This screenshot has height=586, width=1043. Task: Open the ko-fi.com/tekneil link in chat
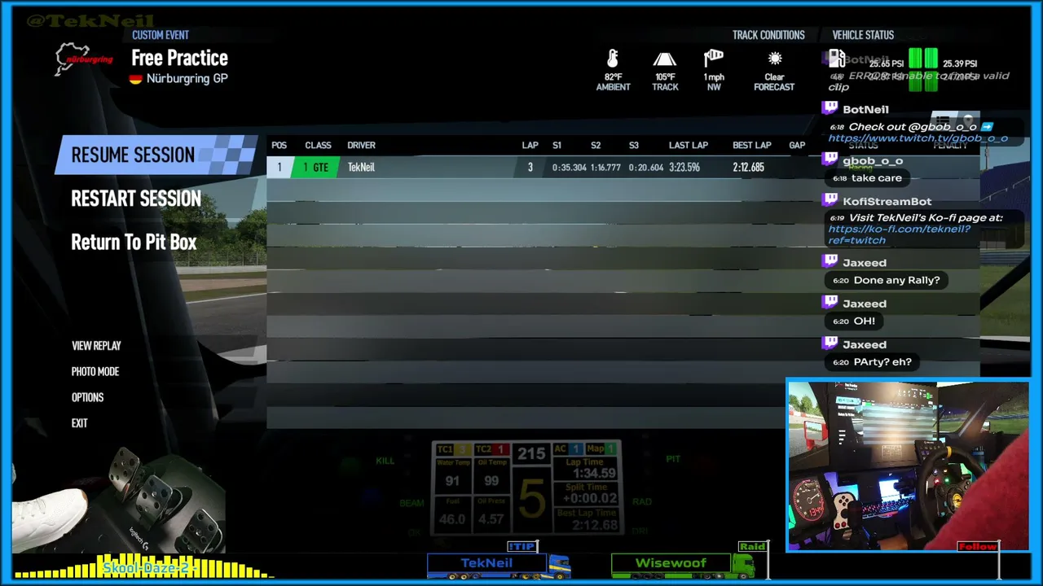pyautogui.click(x=899, y=234)
